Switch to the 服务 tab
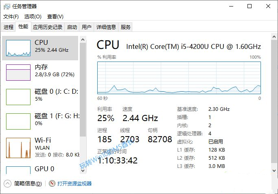 point(125,27)
